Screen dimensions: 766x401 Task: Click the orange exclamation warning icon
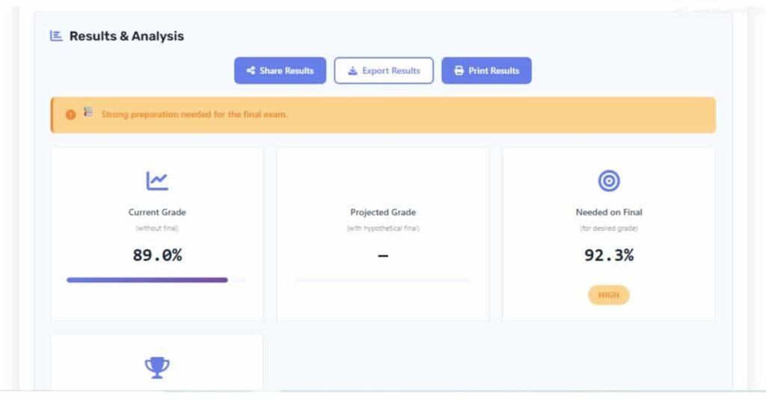[x=70, y=114]
